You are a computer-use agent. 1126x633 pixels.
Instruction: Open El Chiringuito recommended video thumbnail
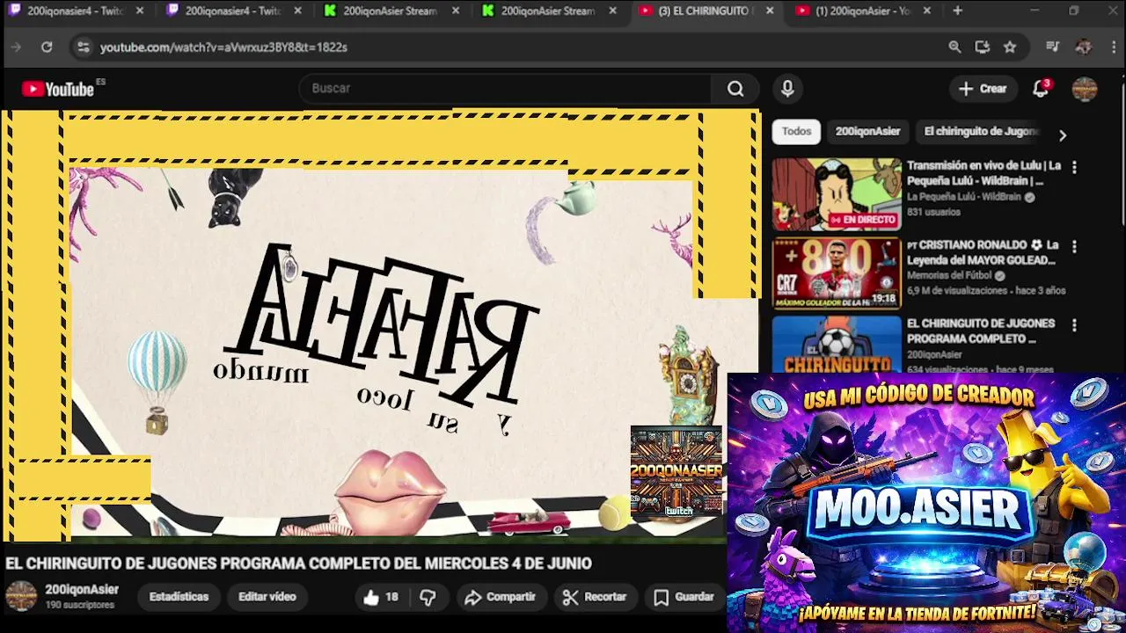[x=837, y=346]
